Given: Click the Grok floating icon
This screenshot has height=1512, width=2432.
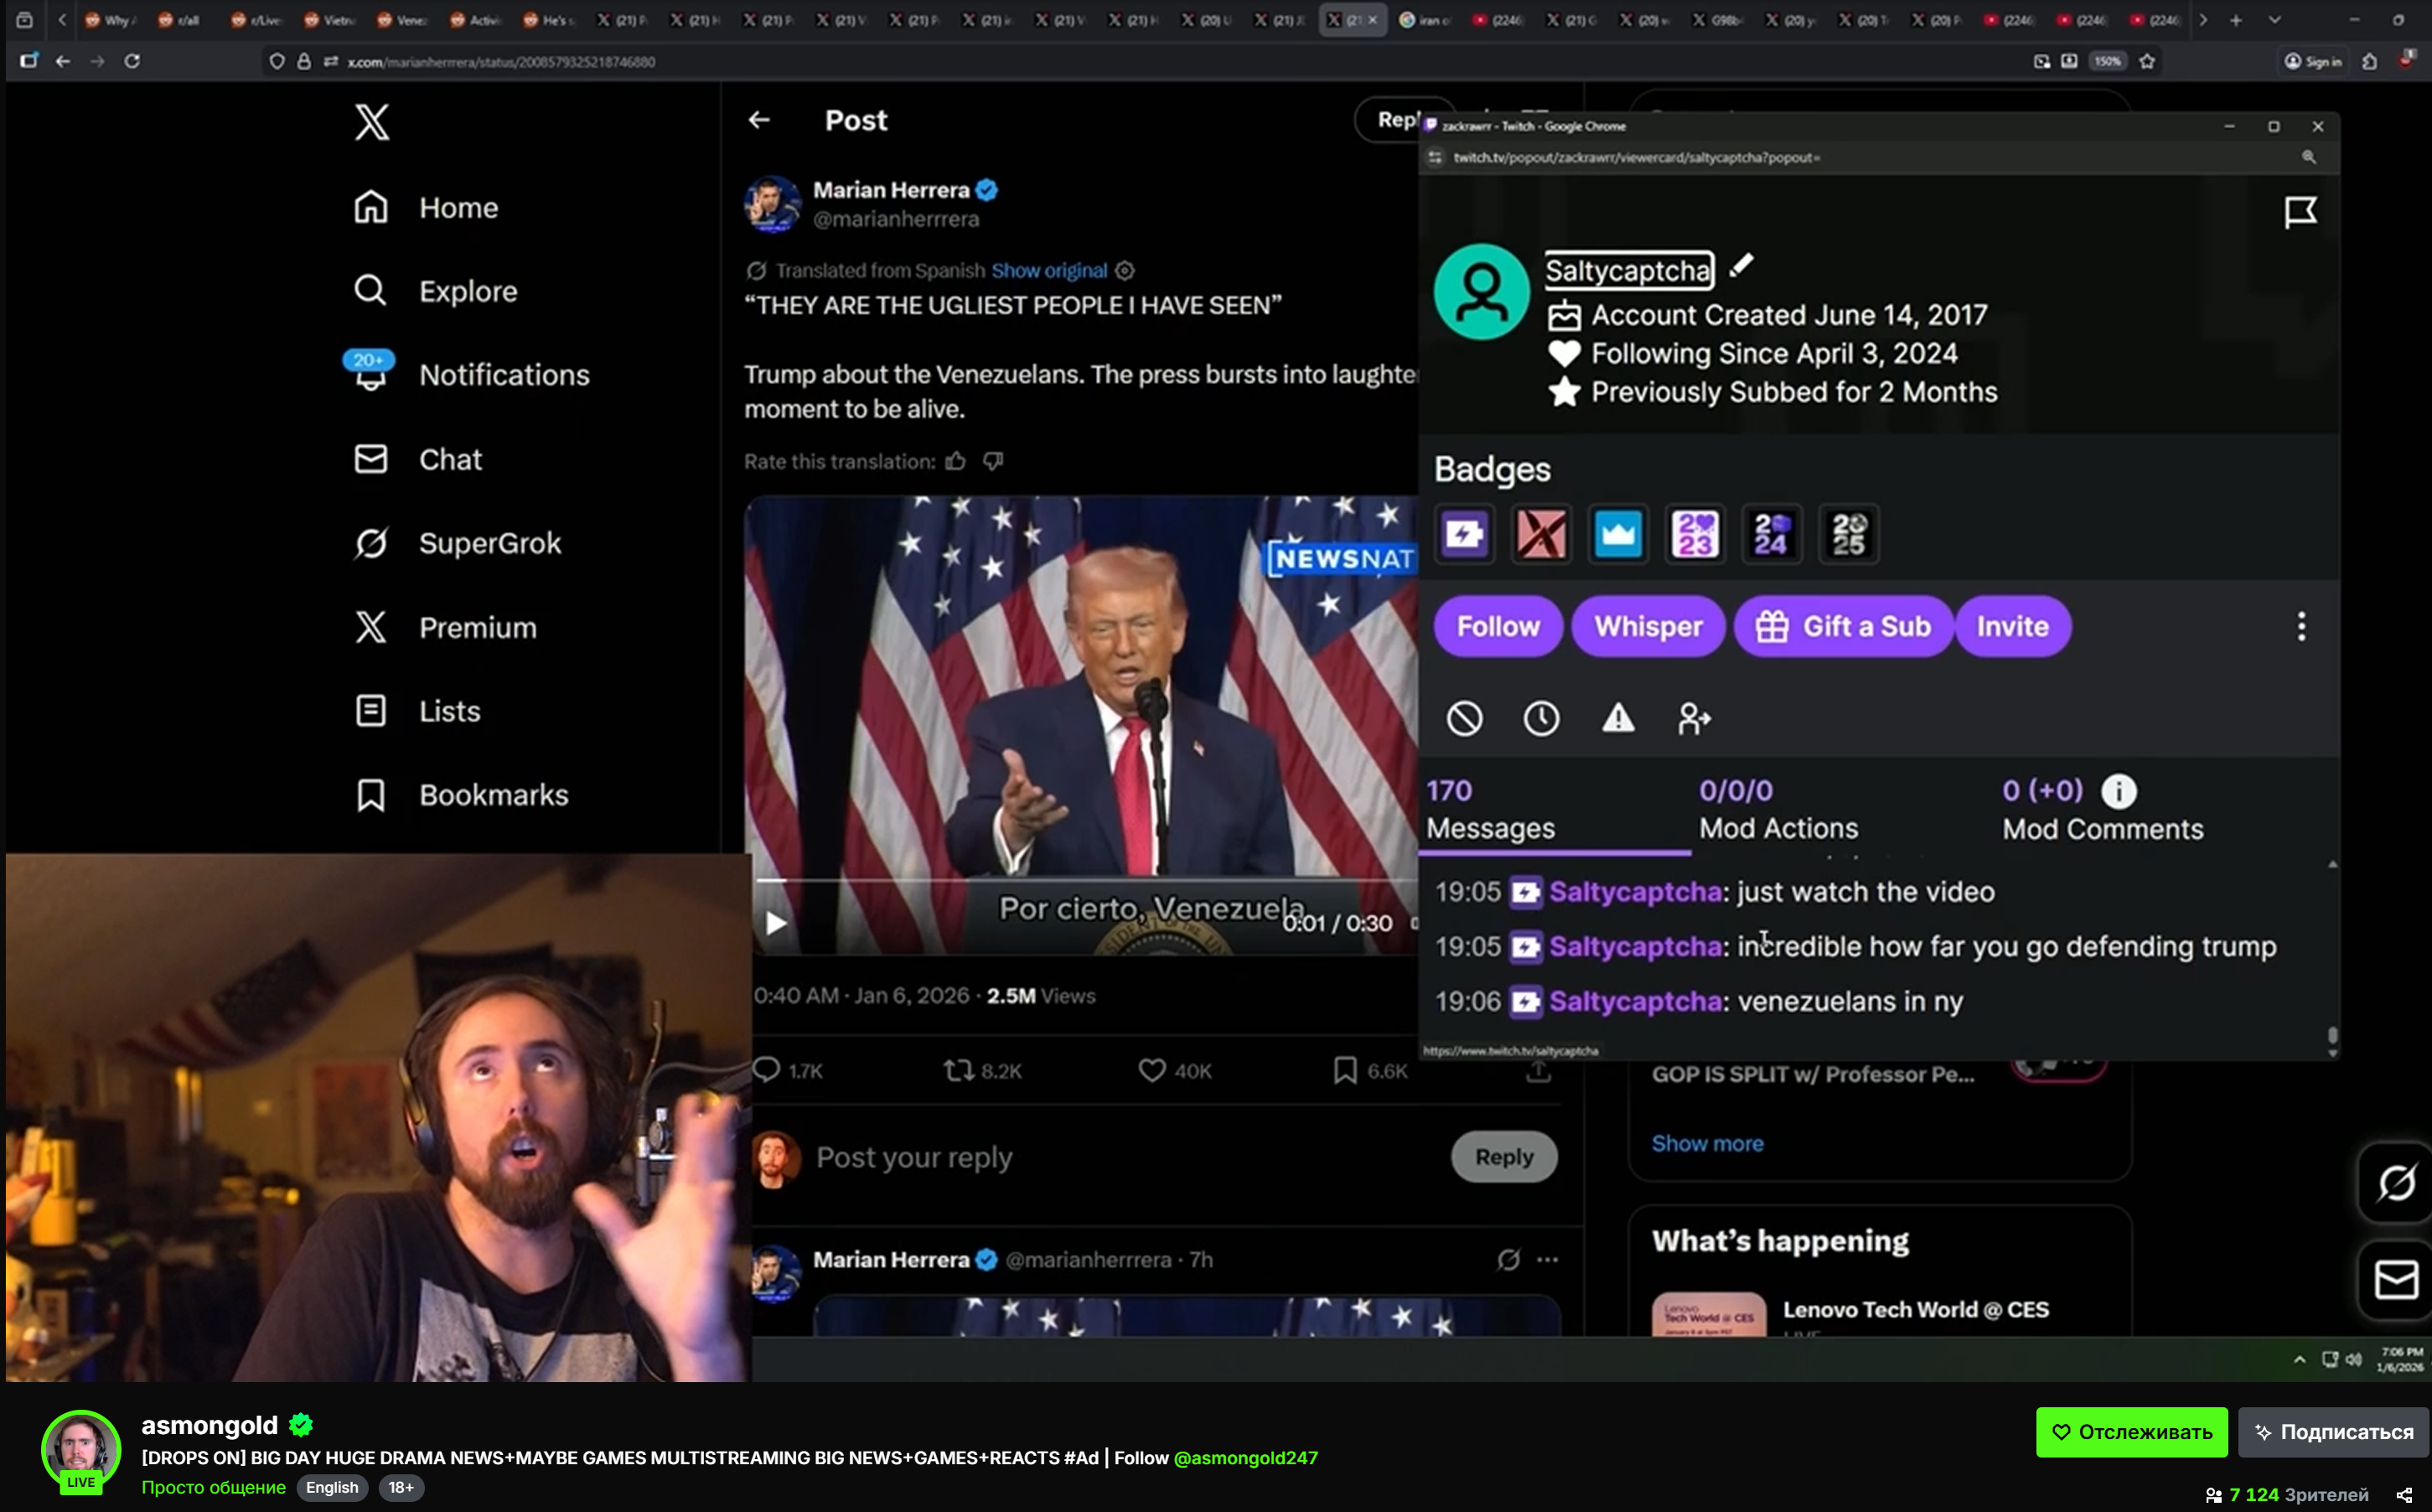Looking at the screenshot, I should 2396,1183.
